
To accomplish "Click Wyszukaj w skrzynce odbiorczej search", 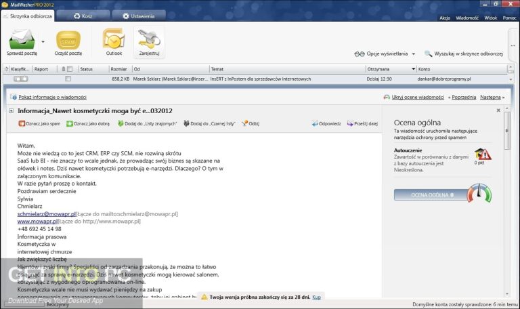I will 464,54.
